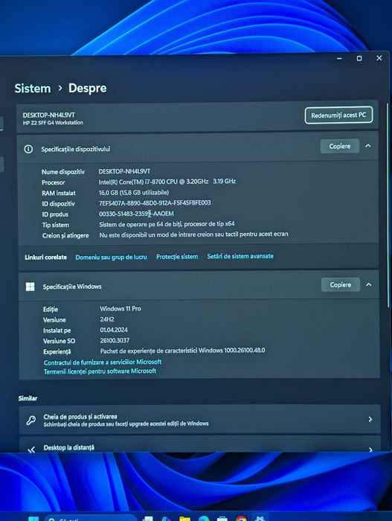Copy Windows specifications with Copiere
This screenshot has width=392, height=521.
341,285
